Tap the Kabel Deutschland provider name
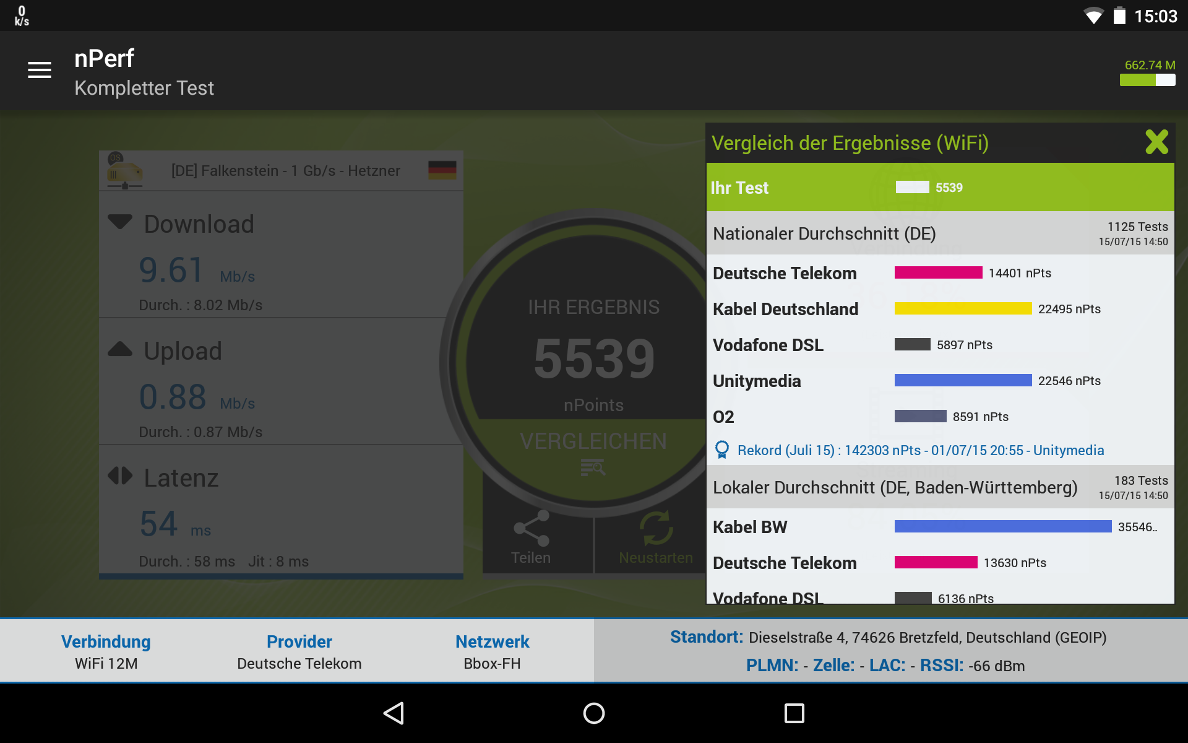Viewport: 1188px width, 743px height. point(785,309)
